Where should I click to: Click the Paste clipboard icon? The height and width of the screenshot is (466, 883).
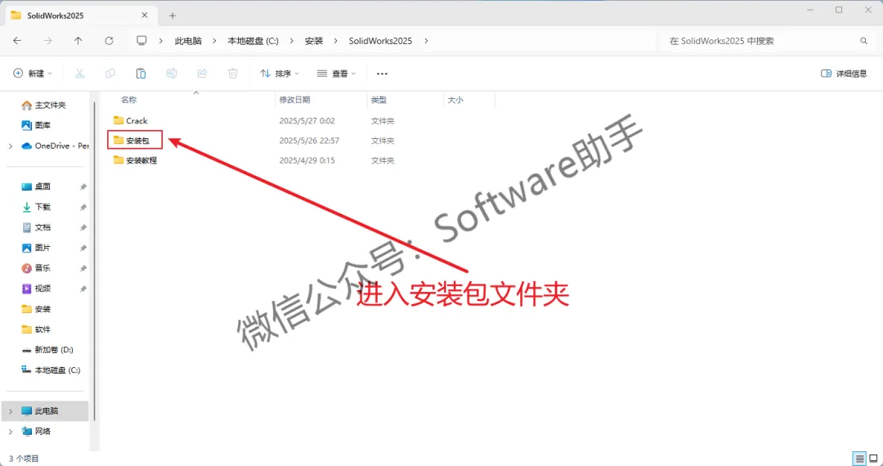pos(141,73)
